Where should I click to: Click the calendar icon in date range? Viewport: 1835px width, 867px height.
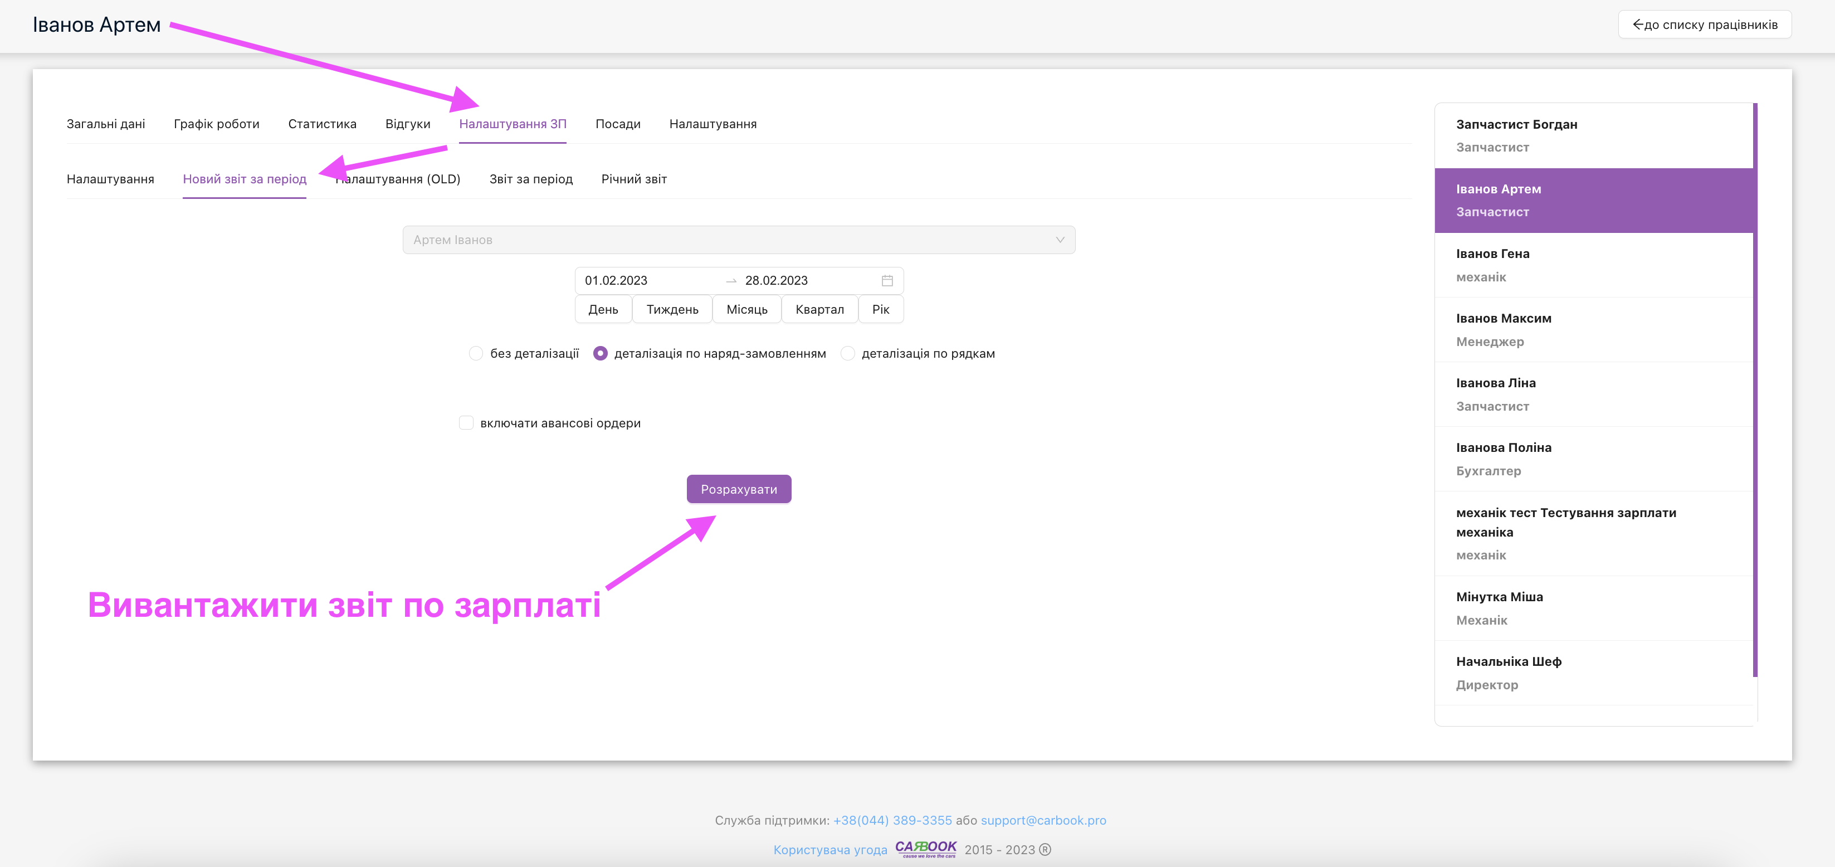(887, 281)
